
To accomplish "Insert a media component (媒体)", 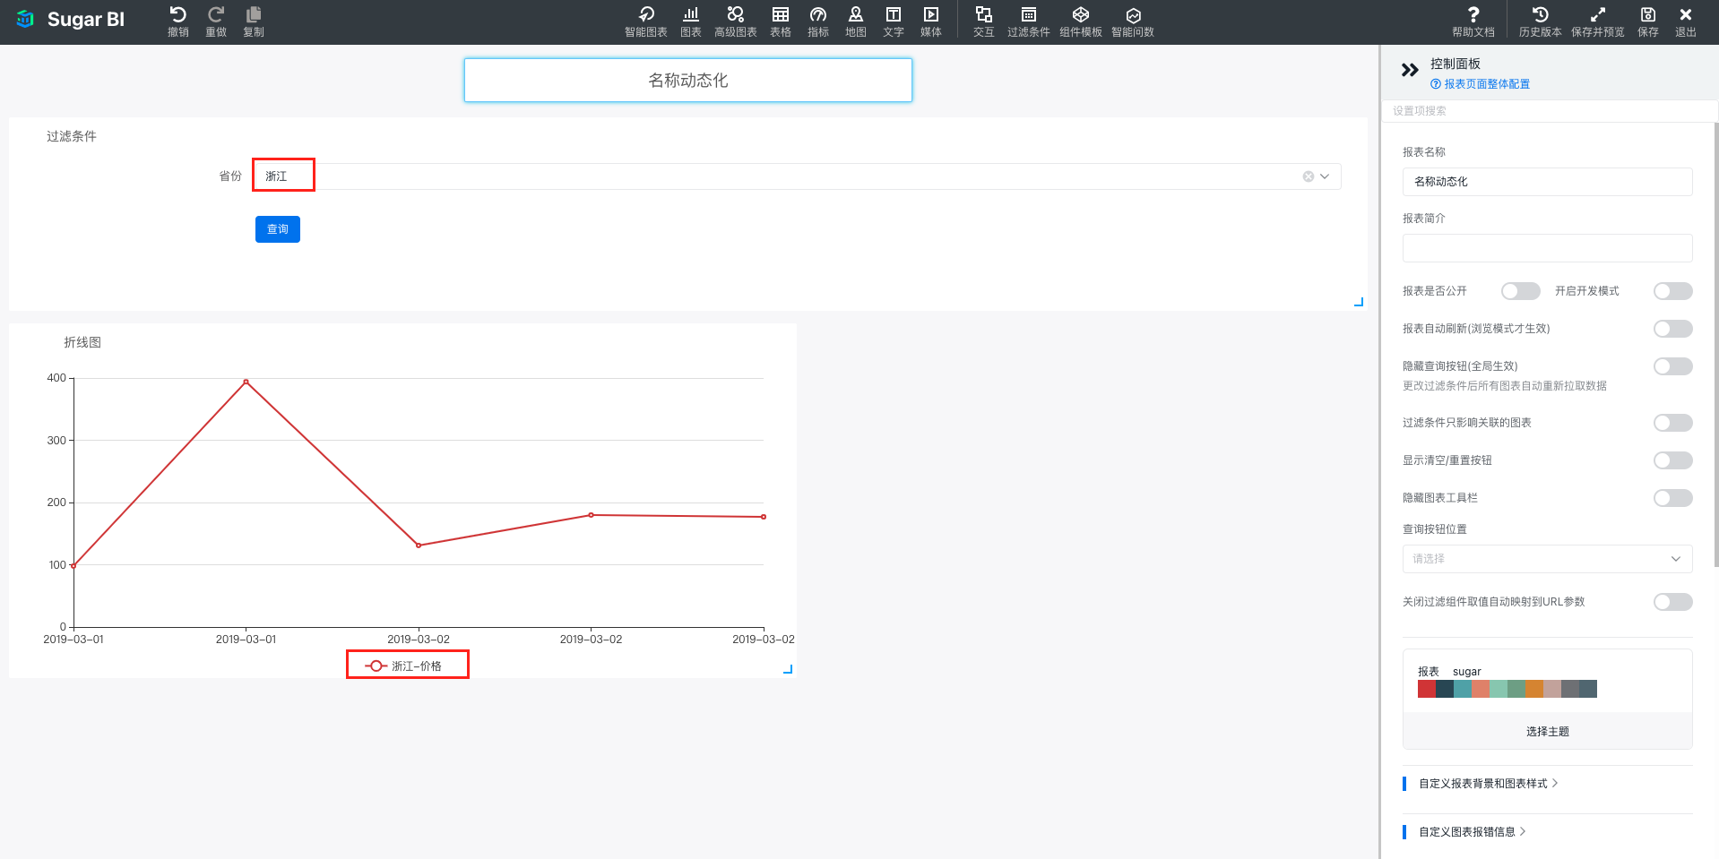I will pos(931,21).
